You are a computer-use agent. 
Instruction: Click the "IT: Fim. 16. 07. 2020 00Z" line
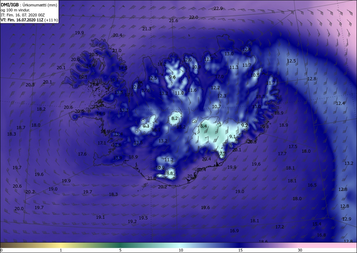click(x=23, y=15)
